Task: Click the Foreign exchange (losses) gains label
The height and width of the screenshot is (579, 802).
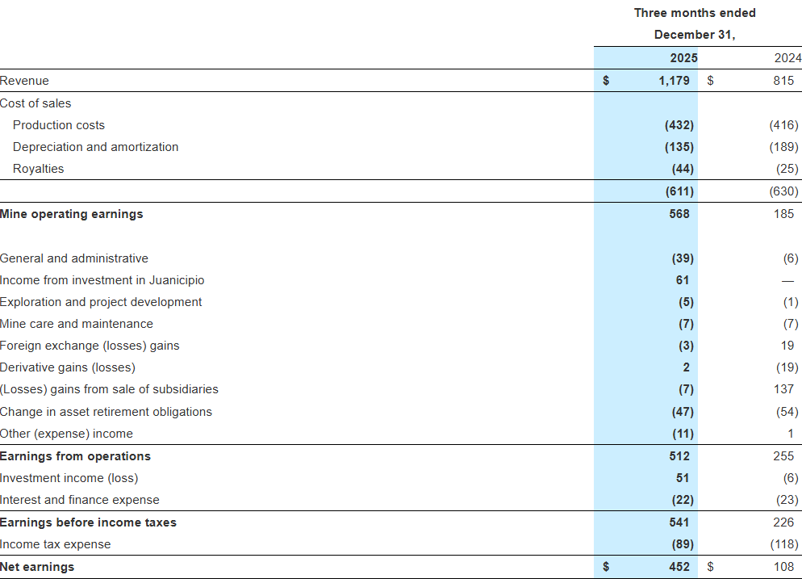Action: point(90,346)
